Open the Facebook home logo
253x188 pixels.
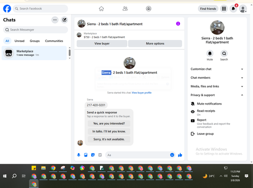(x=7, y=9)
